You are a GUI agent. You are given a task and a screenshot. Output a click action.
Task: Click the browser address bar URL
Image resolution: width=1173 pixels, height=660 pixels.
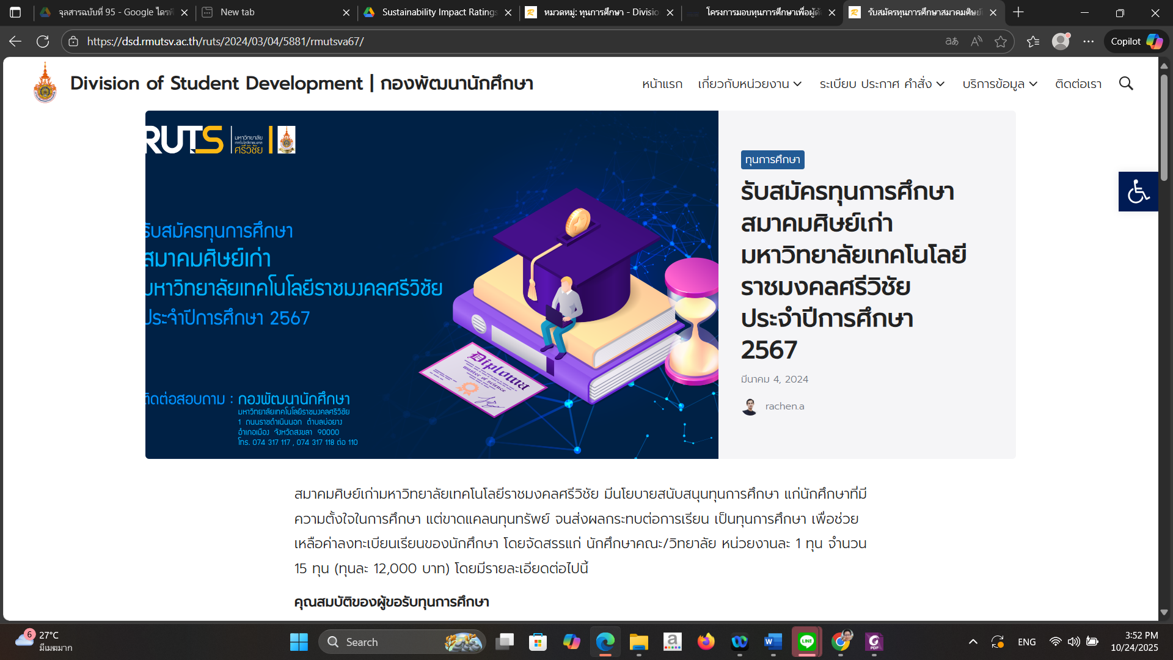(x=225, y=42)
